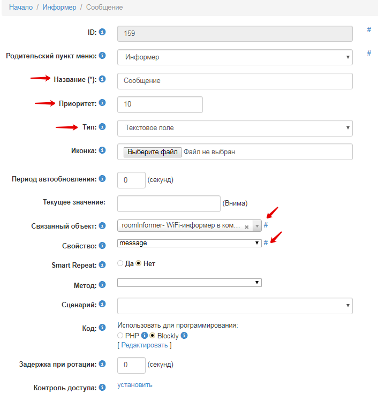Select the Нет Smart Repeat option

pos(139,263)
